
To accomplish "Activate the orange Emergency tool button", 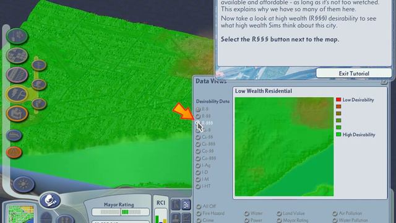I will 14,152.
